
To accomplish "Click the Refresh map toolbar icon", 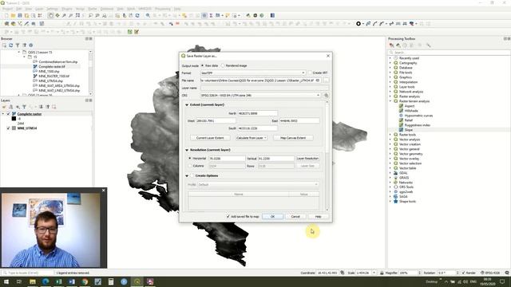I will (137, 16).
